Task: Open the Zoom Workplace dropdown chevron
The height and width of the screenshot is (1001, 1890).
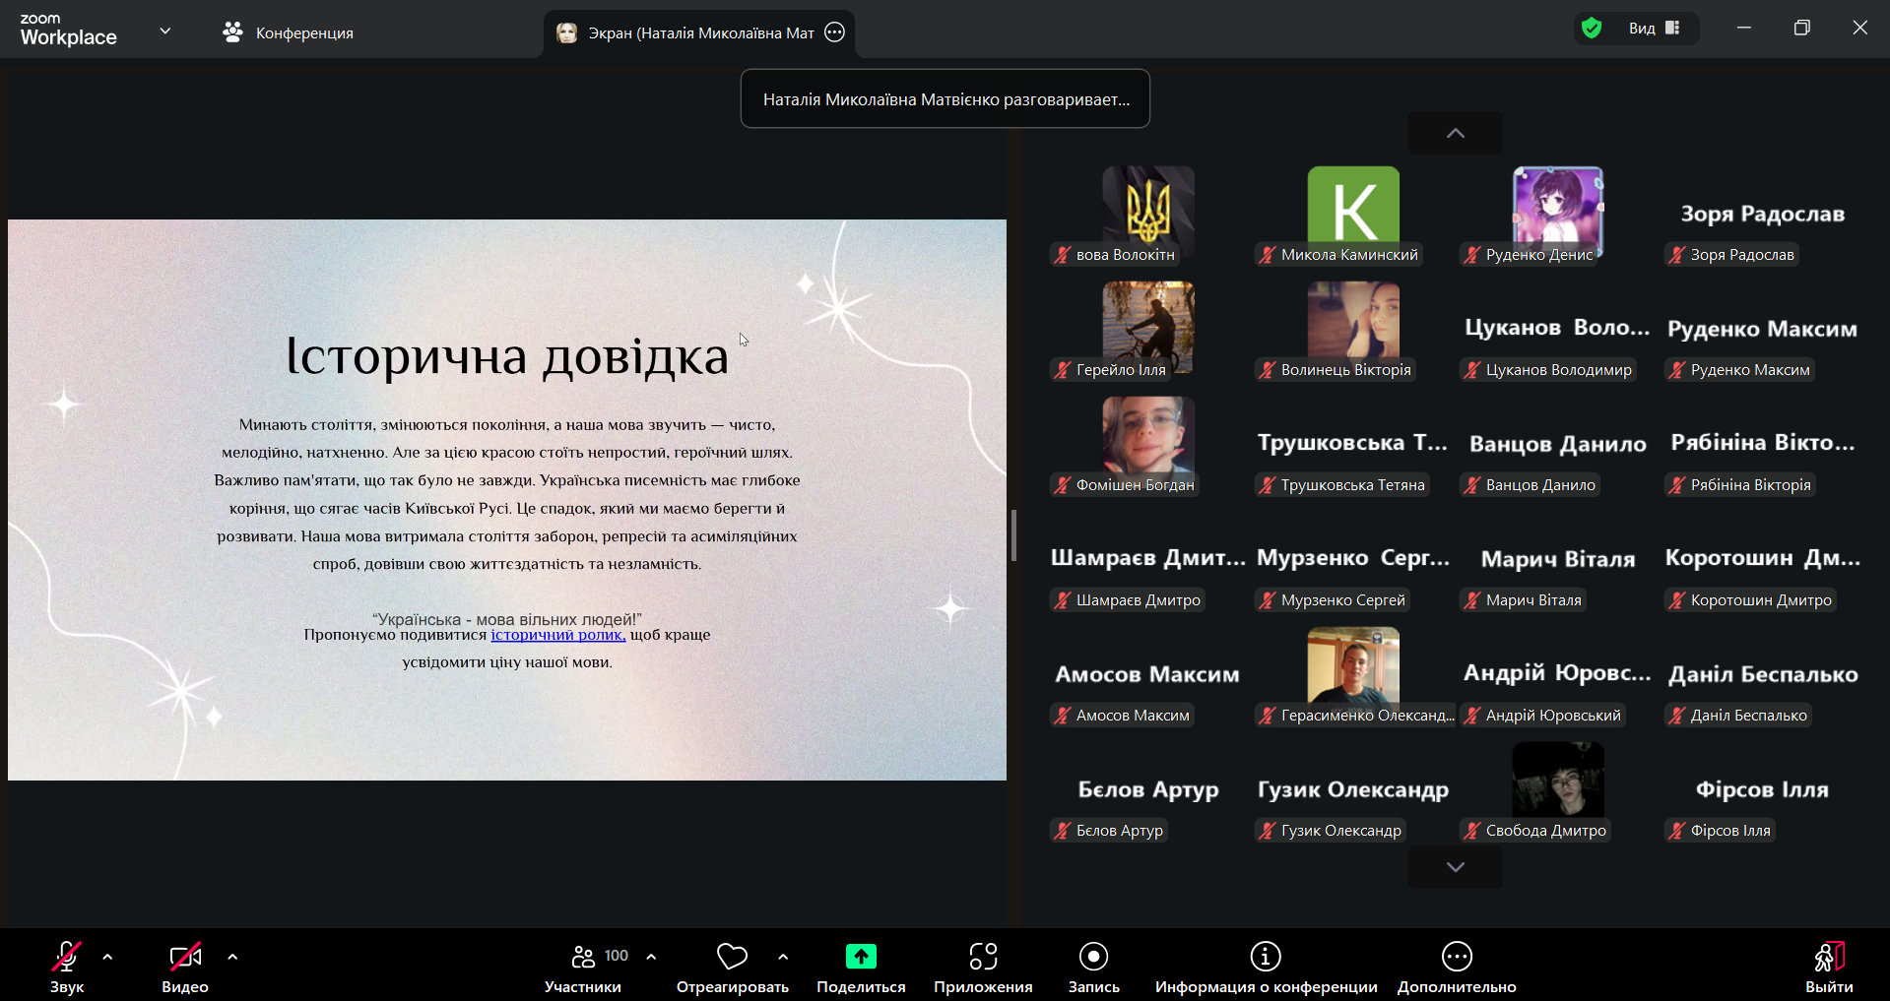Action: point(165,31)
